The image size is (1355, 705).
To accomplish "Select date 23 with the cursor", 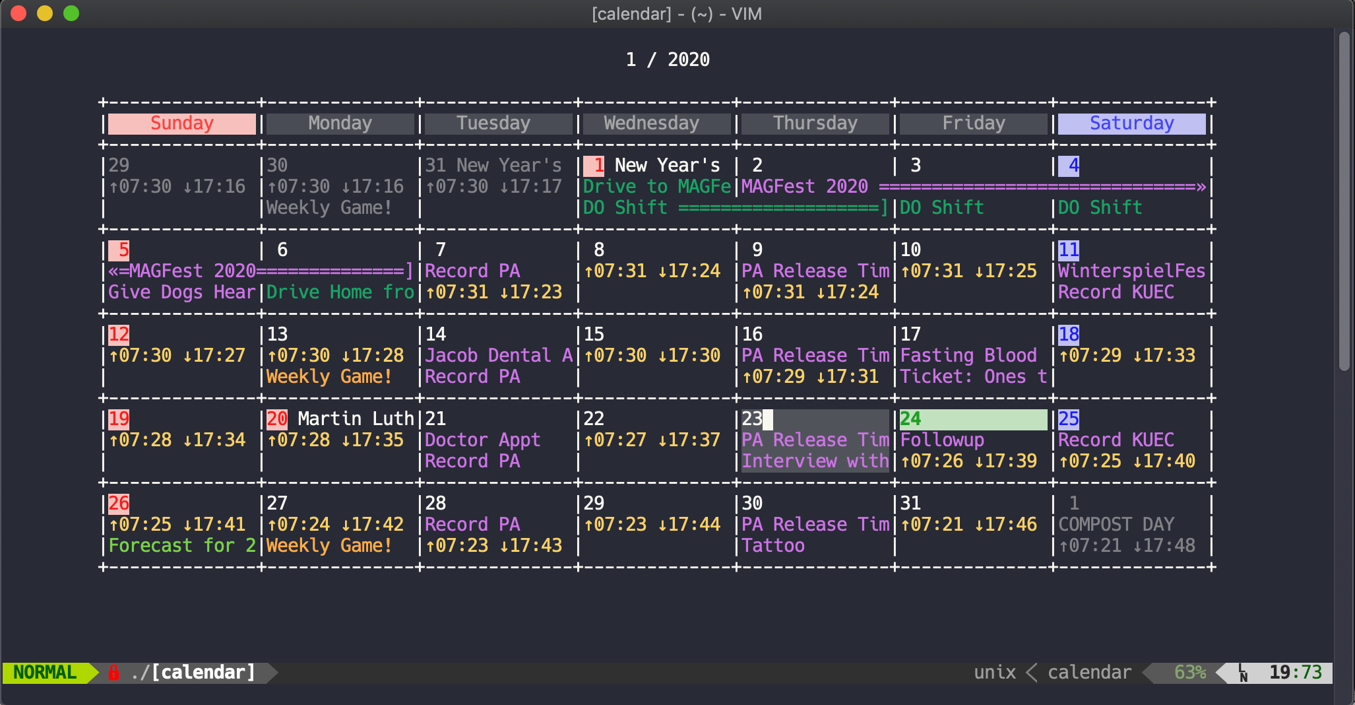I will point(752,419).
